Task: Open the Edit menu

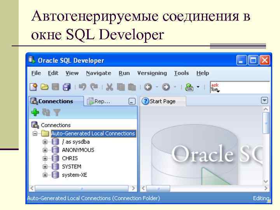Action: click(x=53, y=73)
